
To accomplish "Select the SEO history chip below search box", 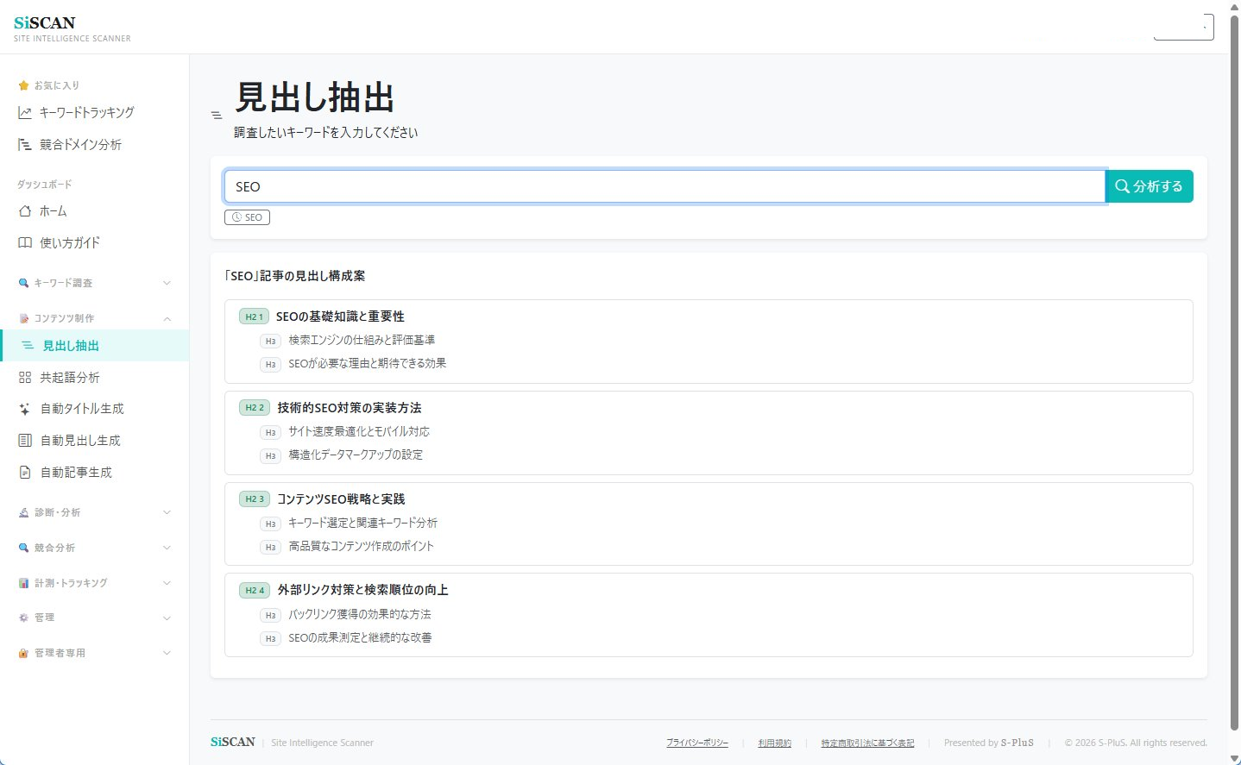I will (x=247, y=217).
